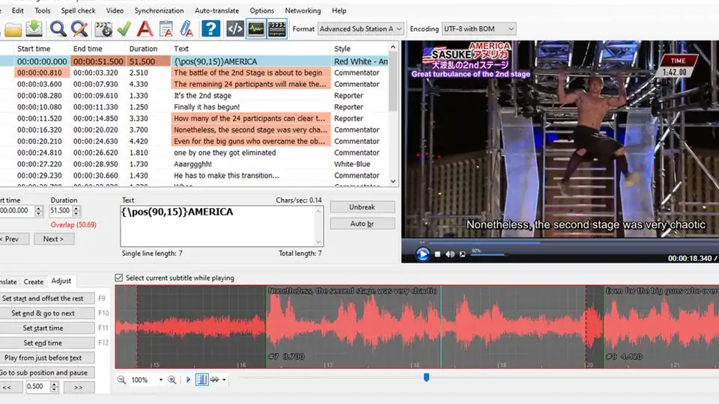This screenshot has width=719, height=404.
Task: Open the Tools menu
Action: (42, 10)
